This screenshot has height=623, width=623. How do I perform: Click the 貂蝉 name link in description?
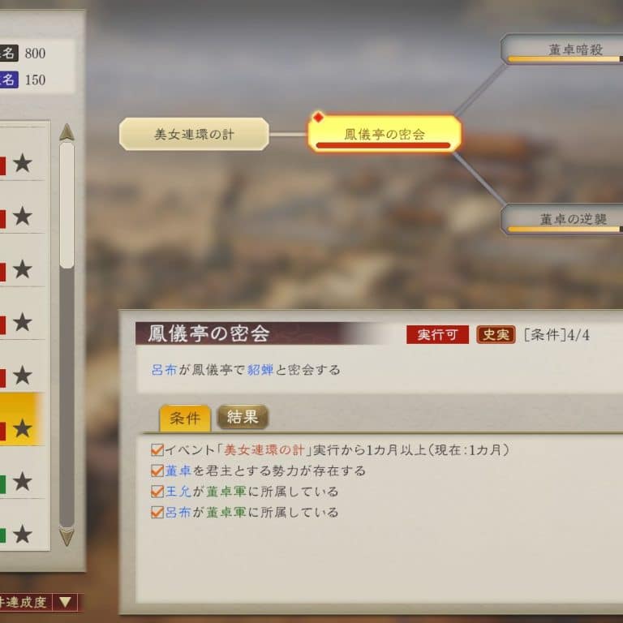(x=260, y=370)
